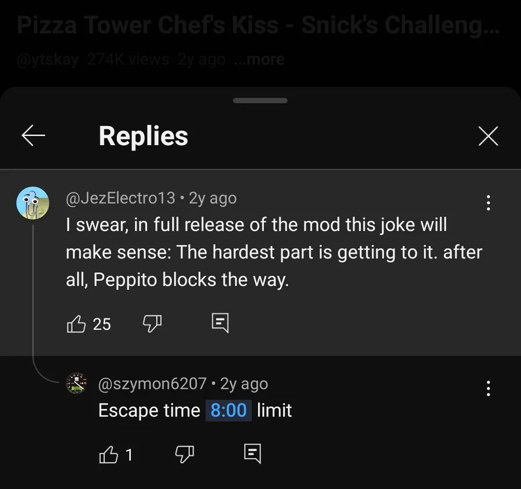Close the Replies panel
Screen dimensions: 521x489
[488, 137]
